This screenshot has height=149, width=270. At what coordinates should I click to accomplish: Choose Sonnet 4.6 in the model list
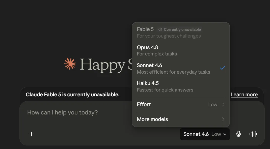(181, 69)
